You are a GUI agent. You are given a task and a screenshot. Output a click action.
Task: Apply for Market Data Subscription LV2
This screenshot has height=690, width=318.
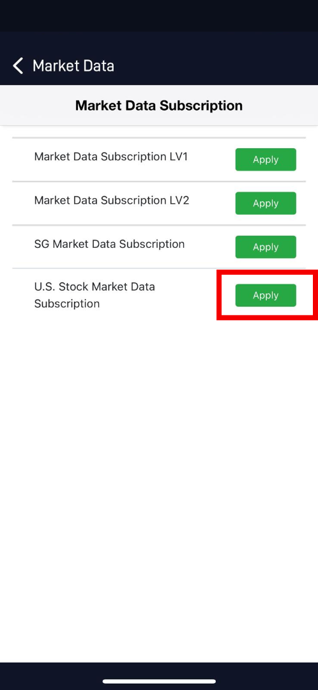point(266,203)
